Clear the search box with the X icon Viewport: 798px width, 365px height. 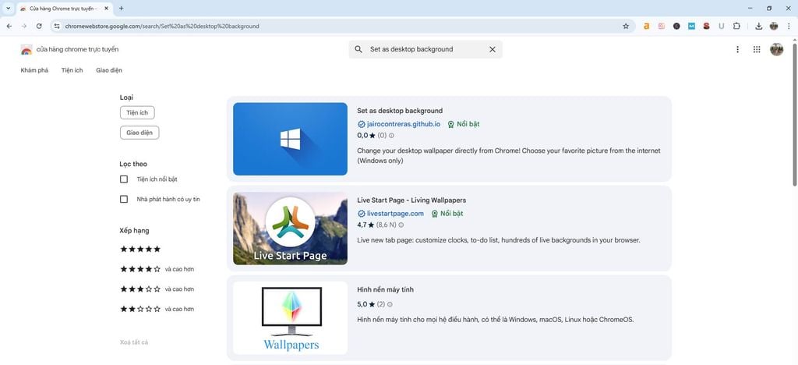click(492, 49)
